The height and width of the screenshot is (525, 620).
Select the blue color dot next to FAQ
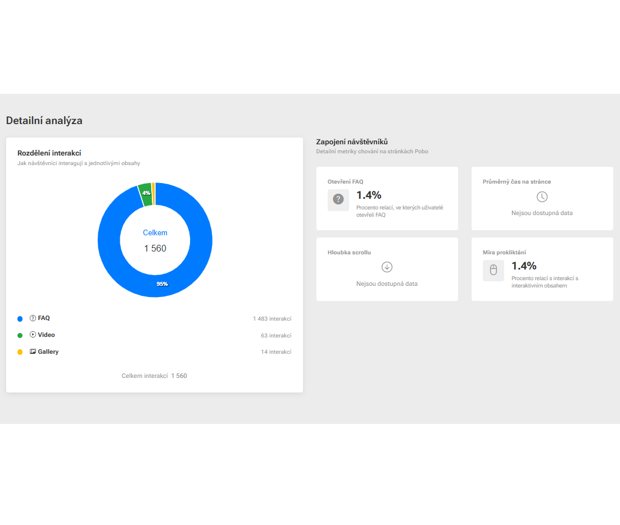pos(20,318)
